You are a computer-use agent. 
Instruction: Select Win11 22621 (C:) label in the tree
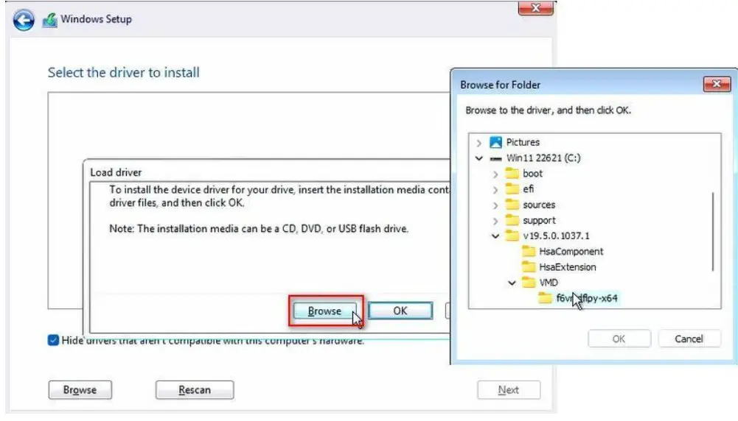(x=543, y=158)
